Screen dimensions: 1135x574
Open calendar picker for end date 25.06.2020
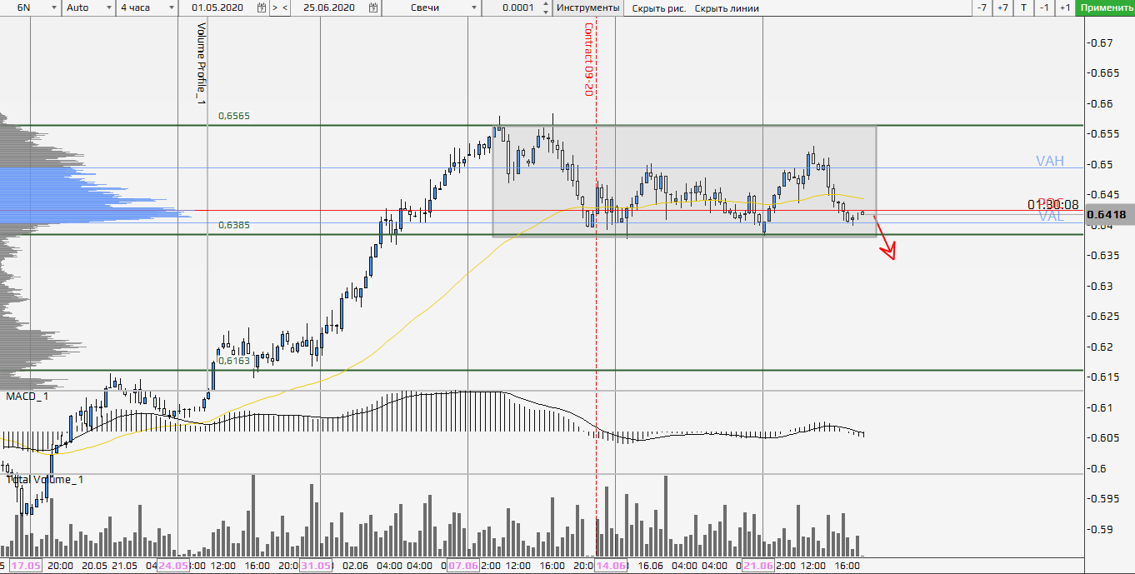(372, 7)
